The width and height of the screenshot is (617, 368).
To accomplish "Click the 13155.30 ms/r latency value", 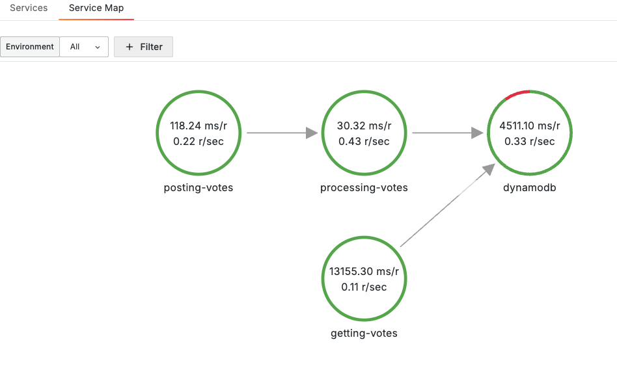I will tap(364, 272).
